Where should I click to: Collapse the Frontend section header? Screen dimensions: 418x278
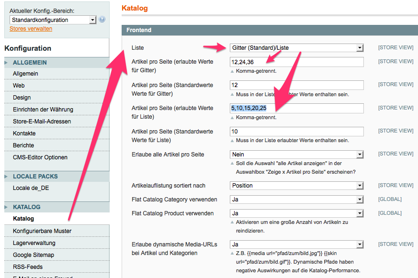pyautogui.click(x=270, y=30)
